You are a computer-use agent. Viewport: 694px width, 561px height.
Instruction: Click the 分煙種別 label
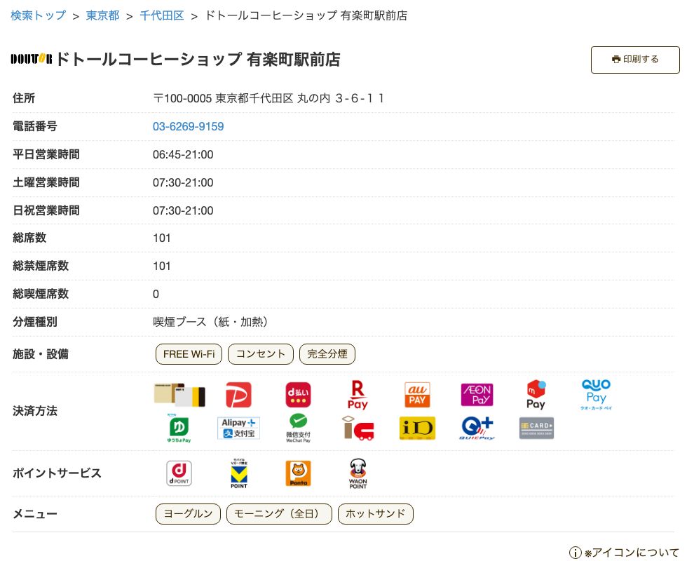(x=35, y=322)
